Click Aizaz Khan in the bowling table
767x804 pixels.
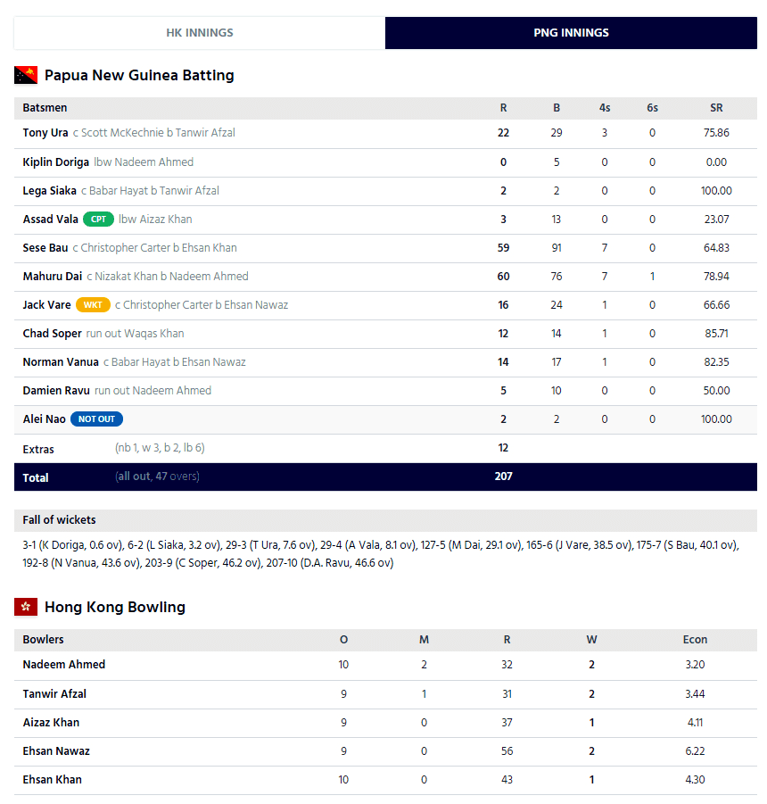[51, 723]
